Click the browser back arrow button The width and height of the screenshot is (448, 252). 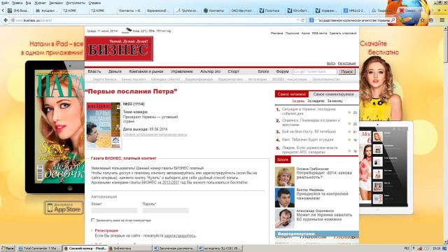[x=6, y=20]
